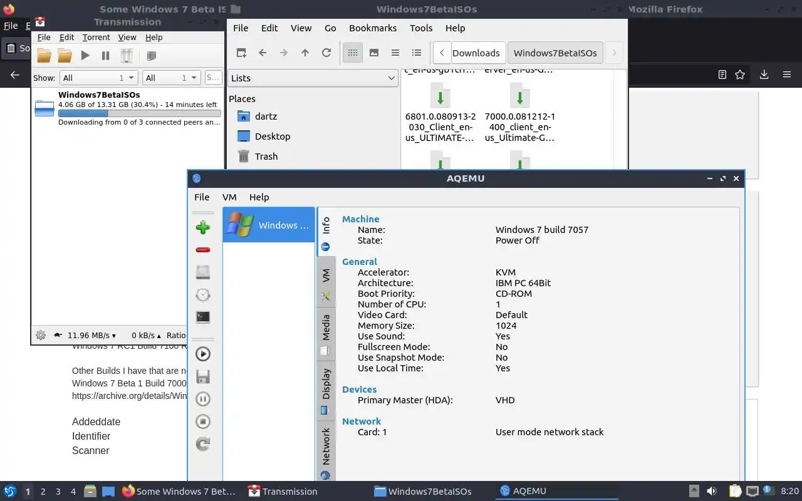The height and width of the screenshot is (501, 802).
Task: Toggle Transmission's turtle alternative speed limits
Action: click(x=58, y=335)
